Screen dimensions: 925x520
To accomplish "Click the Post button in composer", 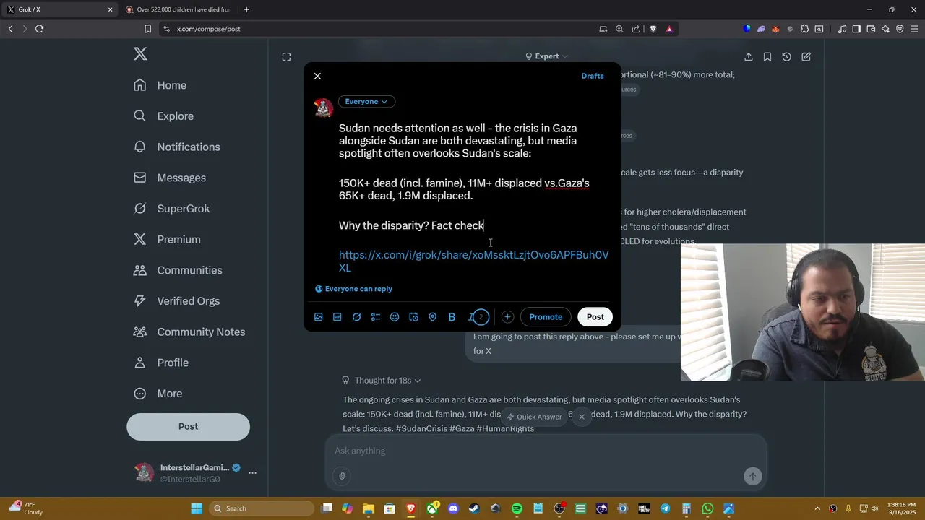I will [x=595, y=317].
